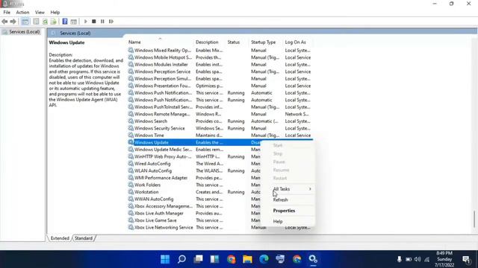The width and height of the screenshot is (478, 268).
Task: Select the WMI Performance Adapter service
Action: click(x=194, y=178)
